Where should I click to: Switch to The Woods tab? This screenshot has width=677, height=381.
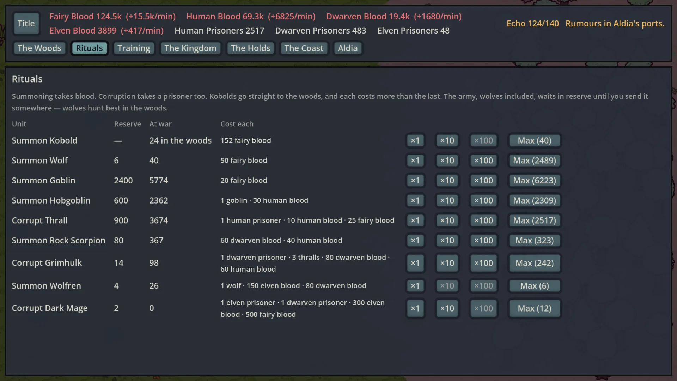(39, 48)
